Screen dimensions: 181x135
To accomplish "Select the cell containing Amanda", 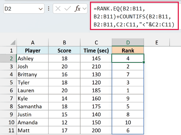I will click(32, 122).
